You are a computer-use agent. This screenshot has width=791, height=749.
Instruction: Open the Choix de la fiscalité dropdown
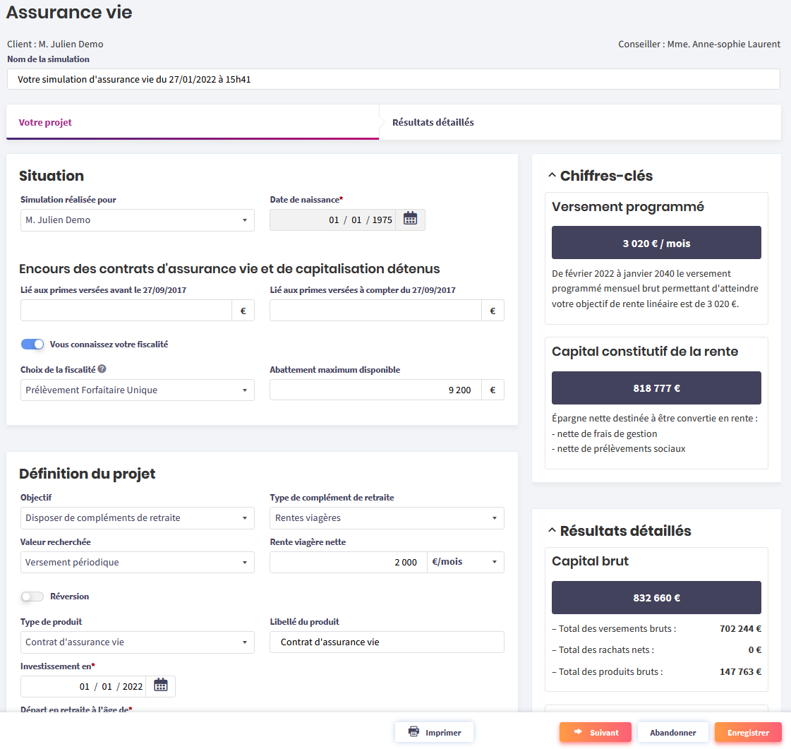[137, 390]
